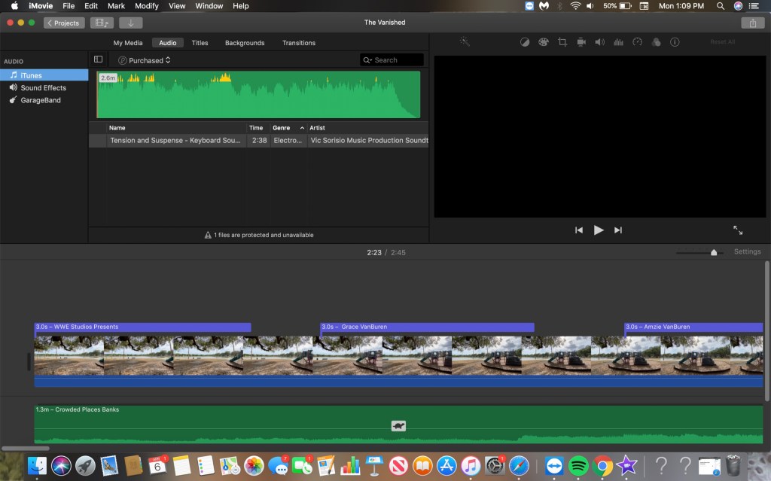
Task: Click the timeline zoom slider handle
Action: [x=714, y=252]
